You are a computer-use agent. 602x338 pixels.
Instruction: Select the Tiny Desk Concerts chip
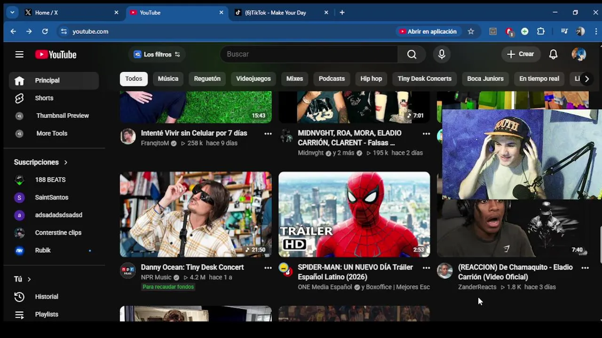pyautogui.click(x=424, y=79)
